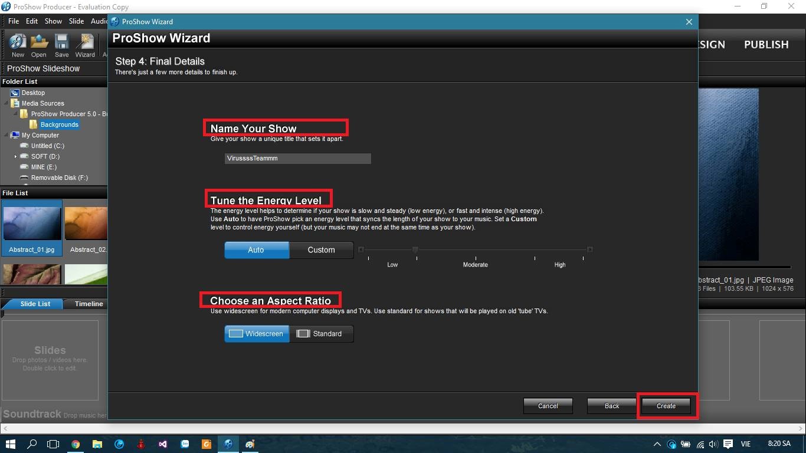Select the Custom energy level option

tap(322, 250)
